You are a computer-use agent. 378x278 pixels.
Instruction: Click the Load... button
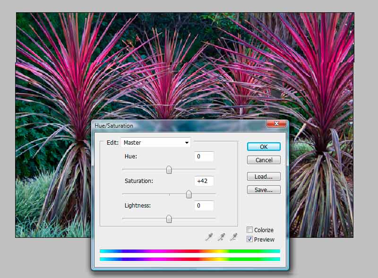tap(264, 176)
